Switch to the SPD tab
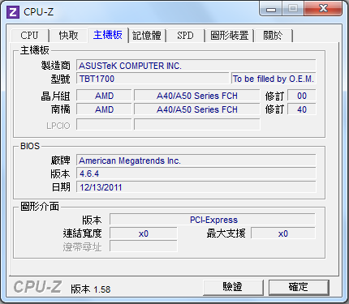This screenshot has width=349, height=304. point(186,36)
